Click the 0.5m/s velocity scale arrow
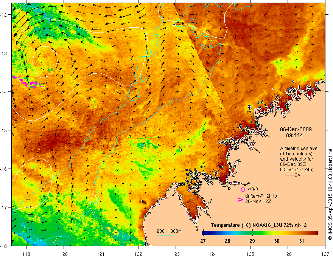 click(x=293, y=175)
